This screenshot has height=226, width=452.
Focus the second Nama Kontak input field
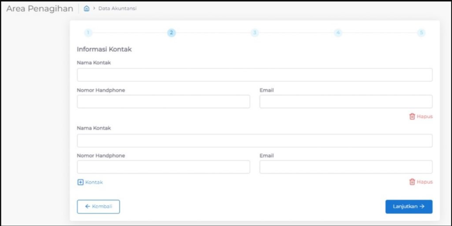255,141
